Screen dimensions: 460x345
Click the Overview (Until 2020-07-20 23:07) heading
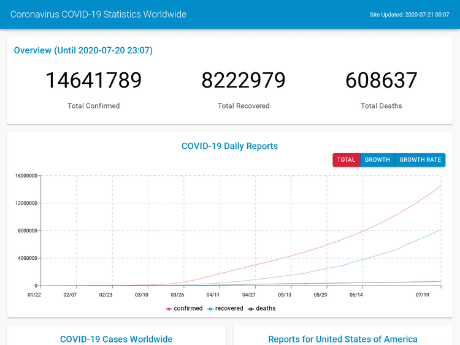83,50
